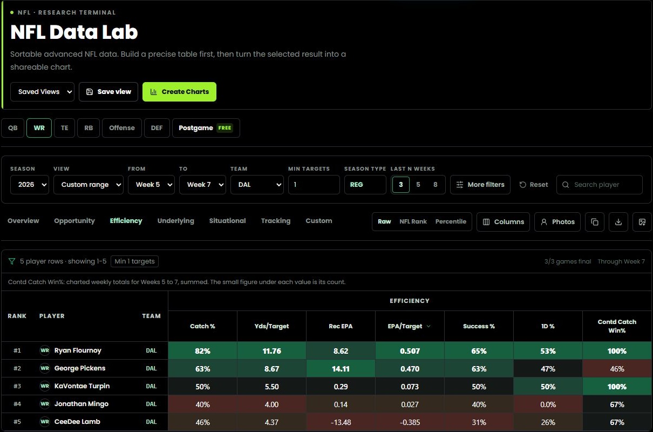Select last 8 weeks option

click(436, 185)
